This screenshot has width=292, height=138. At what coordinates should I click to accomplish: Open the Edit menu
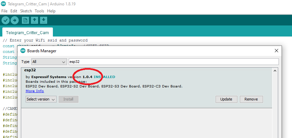click(14, 11)
